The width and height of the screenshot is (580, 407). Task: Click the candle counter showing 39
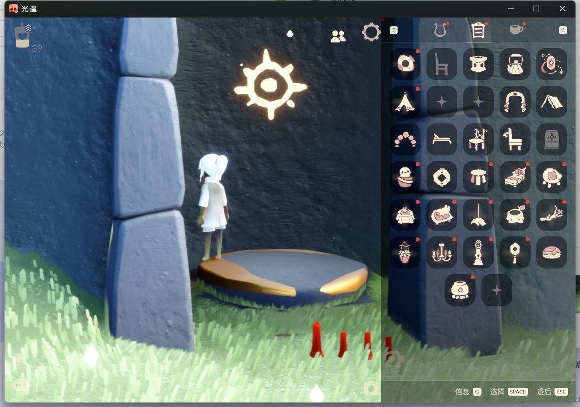coord(28,37)
